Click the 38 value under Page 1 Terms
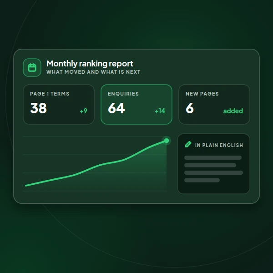 click(x=39, y=108)
